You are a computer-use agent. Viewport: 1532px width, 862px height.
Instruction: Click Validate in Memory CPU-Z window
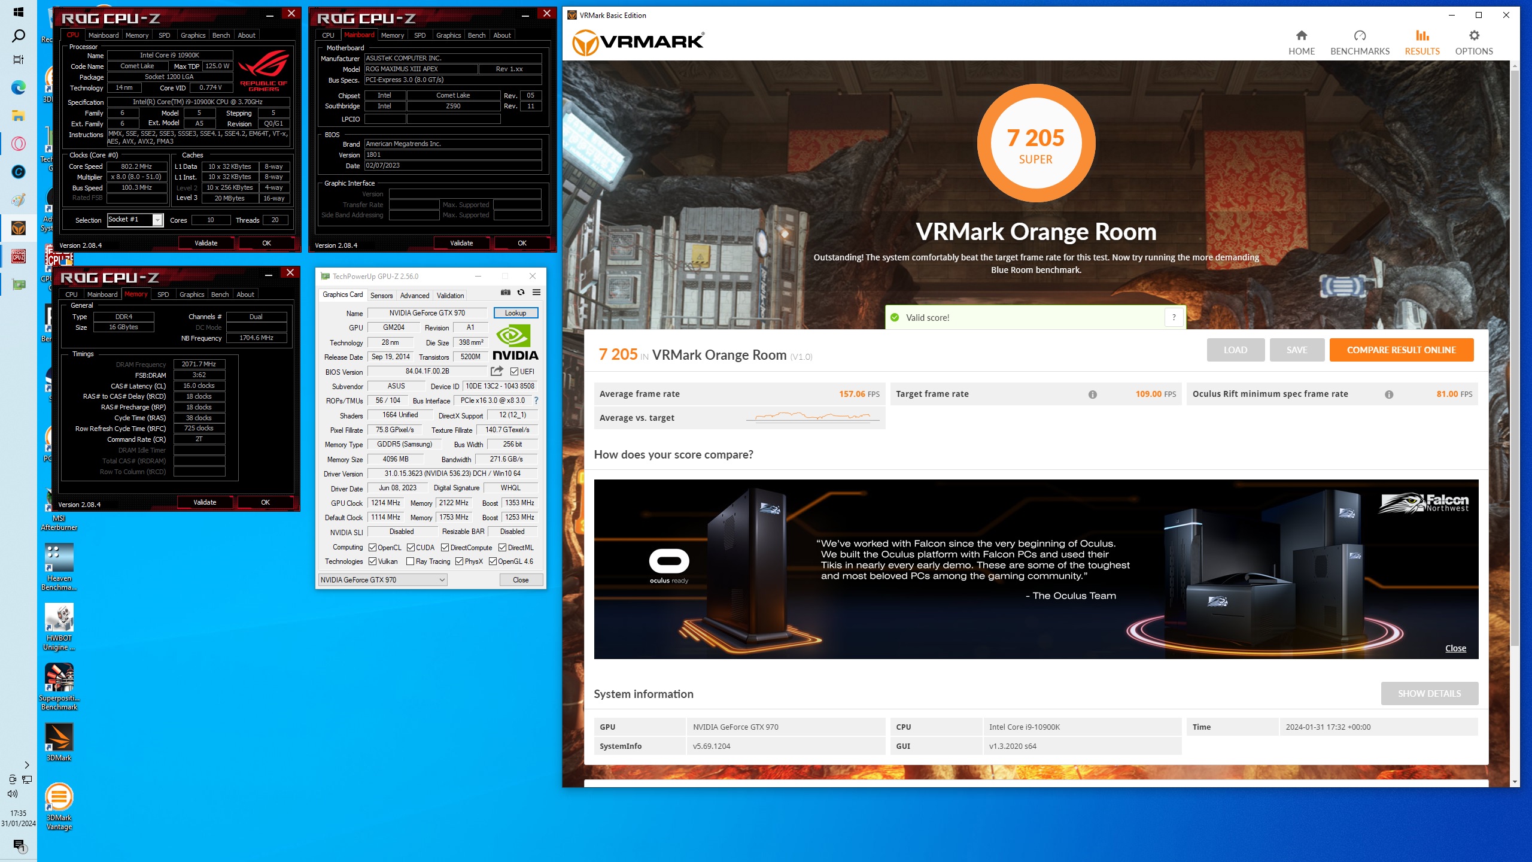point(205,502)
